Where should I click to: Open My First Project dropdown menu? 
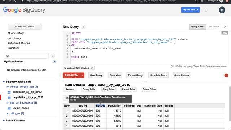55,62
